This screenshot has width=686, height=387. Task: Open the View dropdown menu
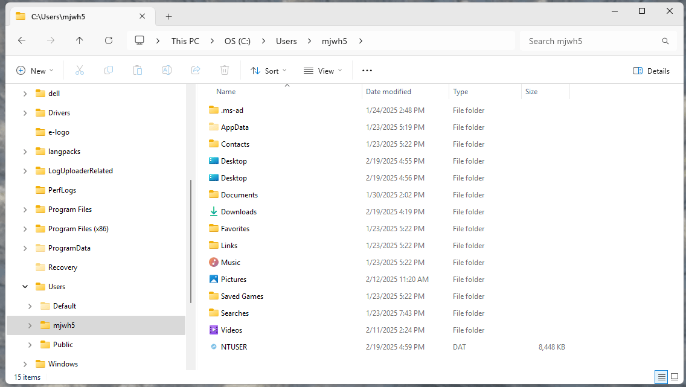click(x=323, y=71)
